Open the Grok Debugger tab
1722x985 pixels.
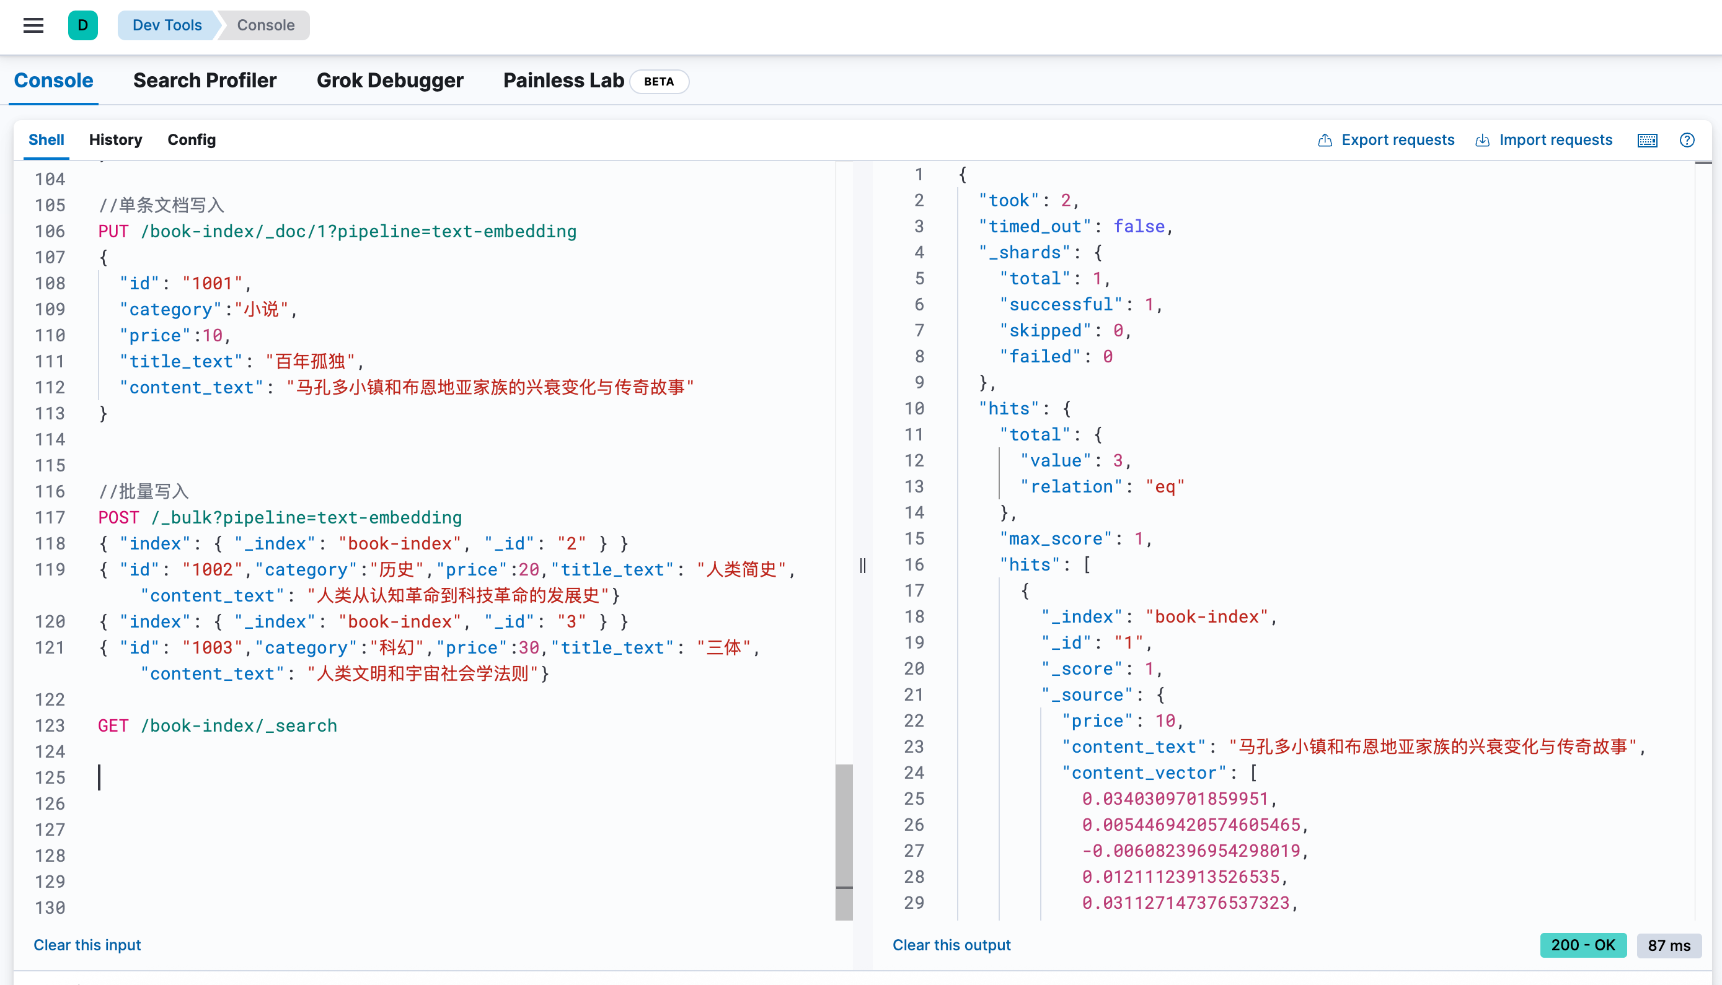coord(390,81)
